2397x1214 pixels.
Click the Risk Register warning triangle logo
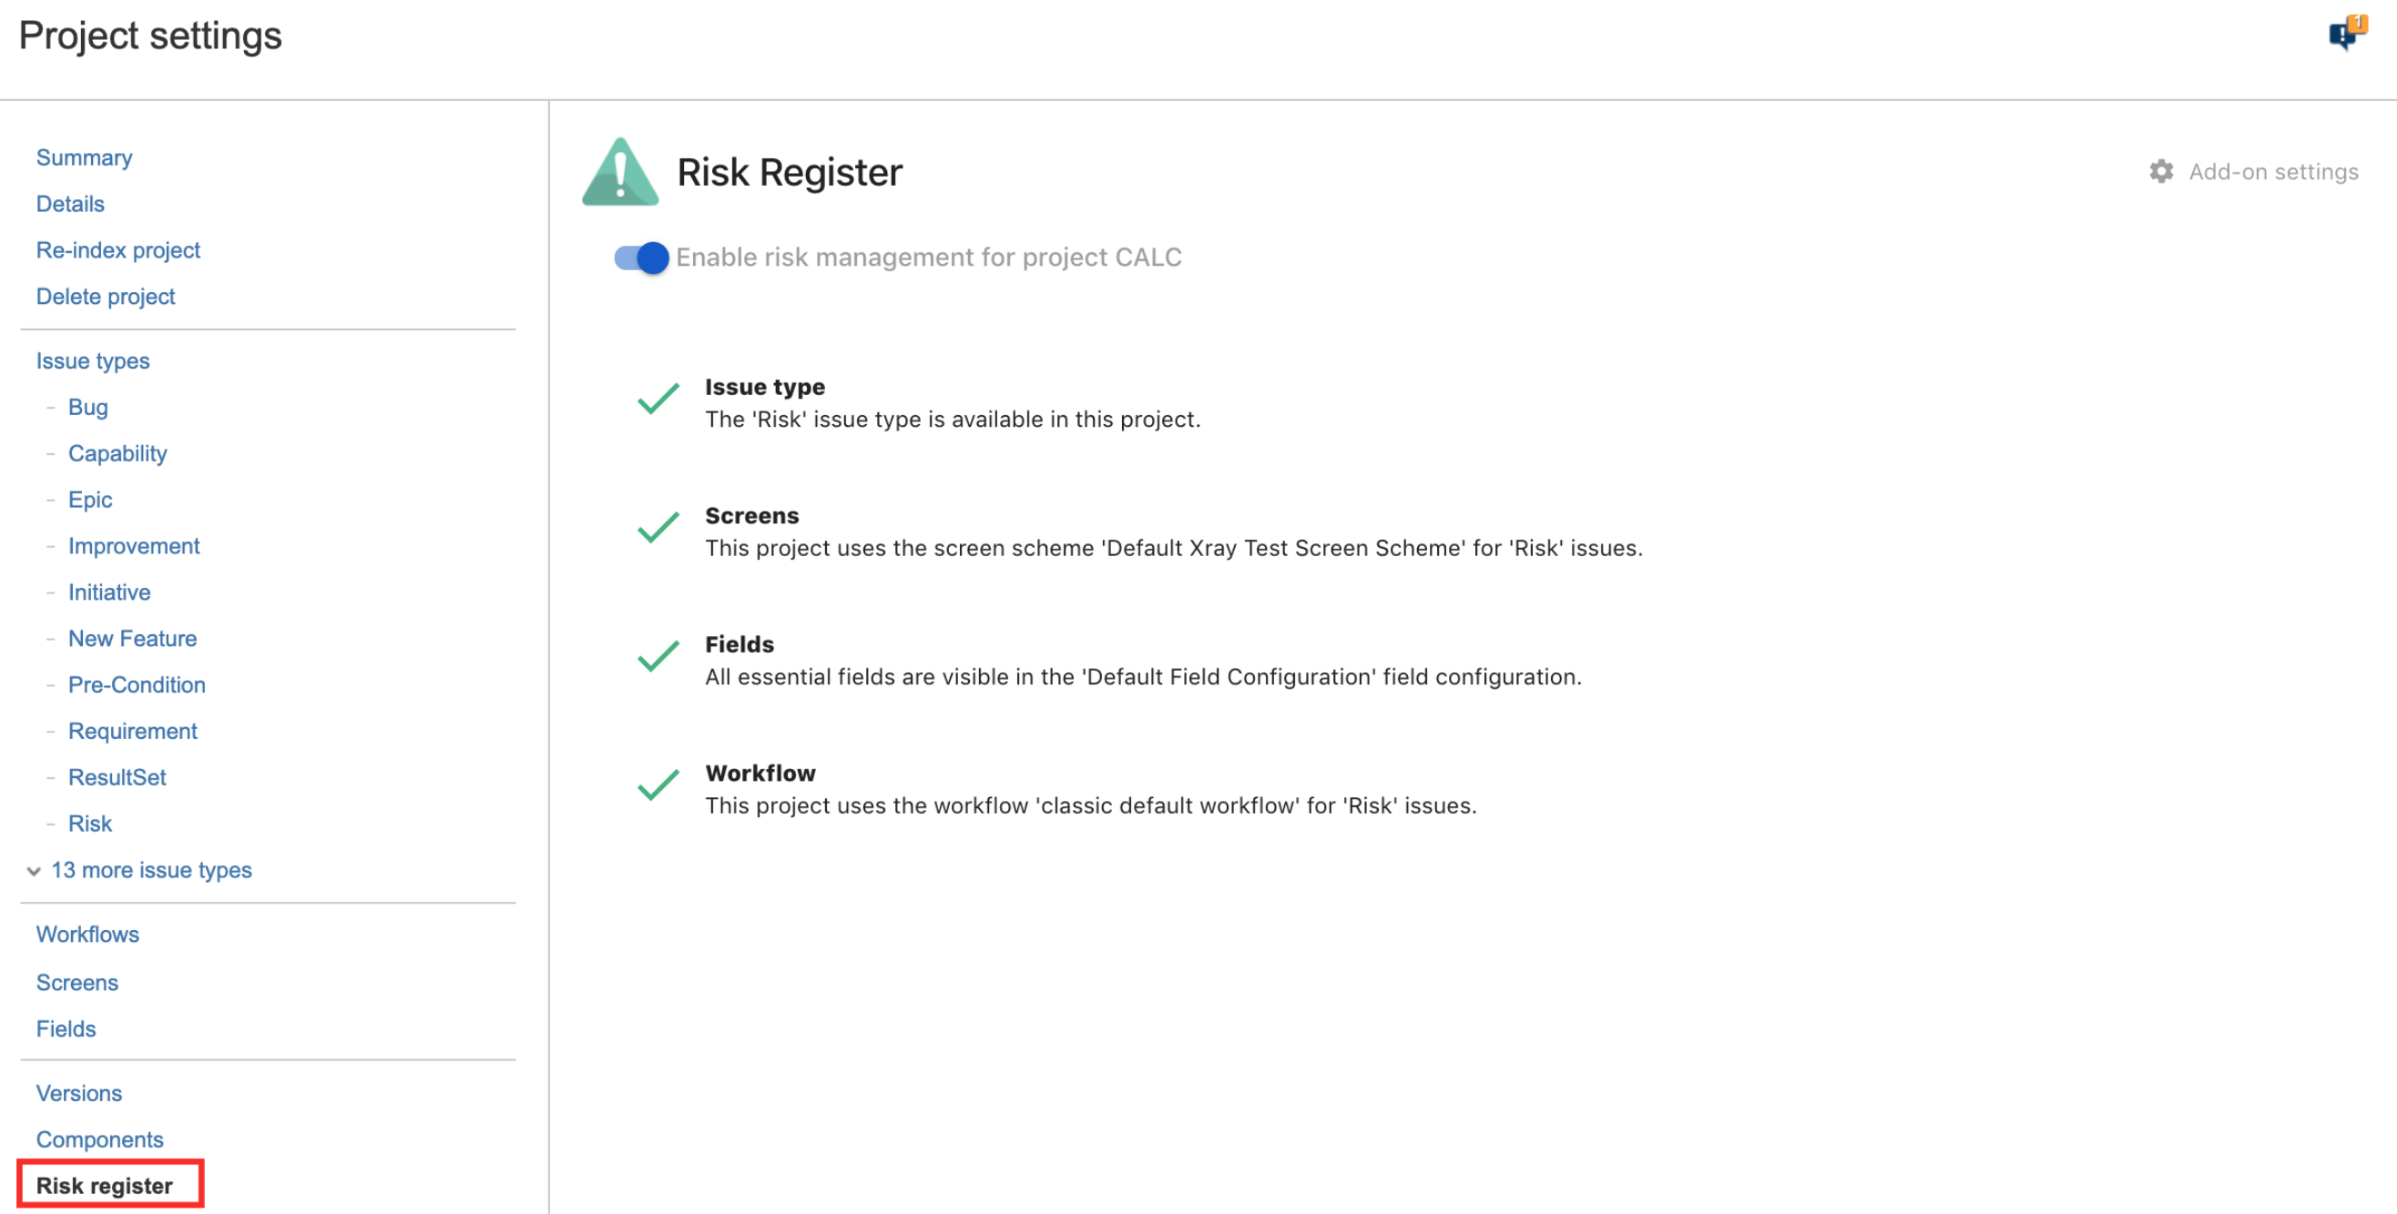(x=619, y=172)
